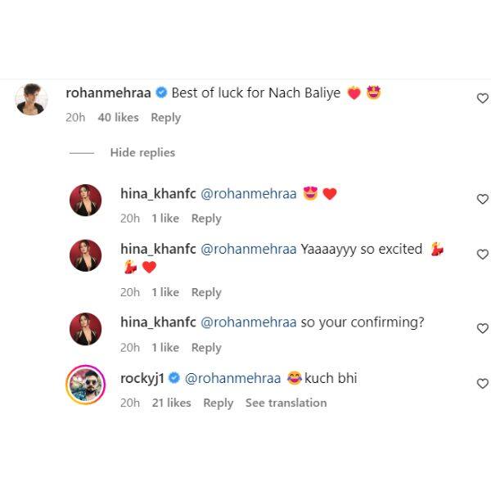
Task: View 21 likes on rockyj1's reply
Action: point(172,403)
